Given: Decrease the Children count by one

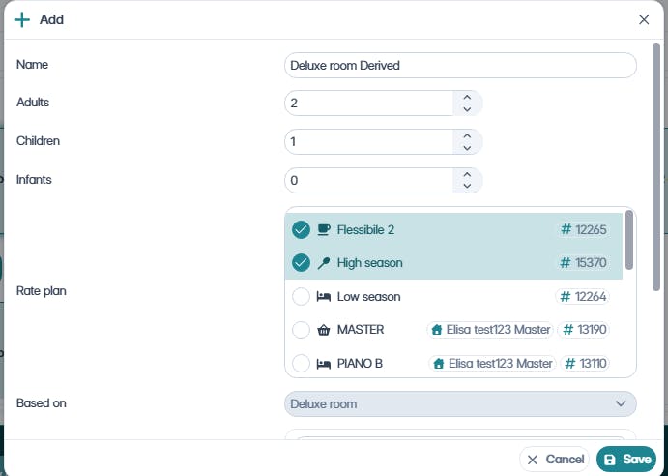Looking at the screenshot, I should (467, 148).
